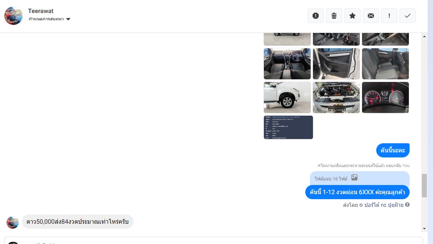Open Teerawat's profile picture in header
Image resolution: width=433 pixels, height=244 pixels.
coord(13,16)
